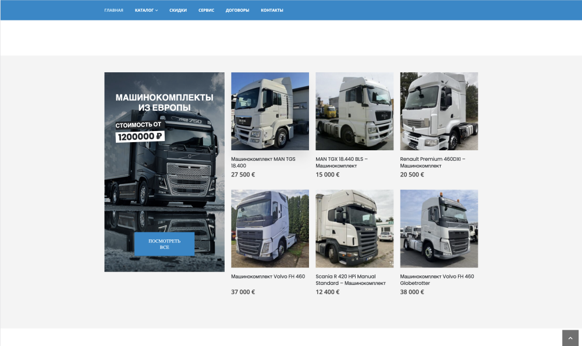
Task: Select the MAN TGX 18.440 BLS thumbnail
Action: click(x=354, y=111)
